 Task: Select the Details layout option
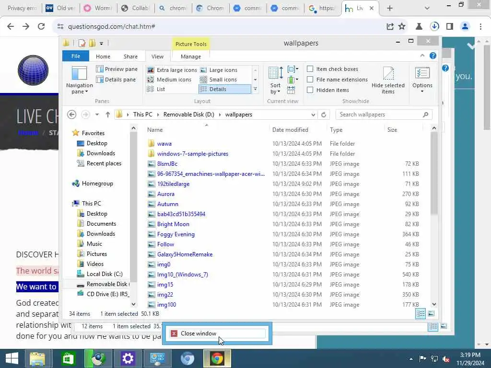coord(224,89)
